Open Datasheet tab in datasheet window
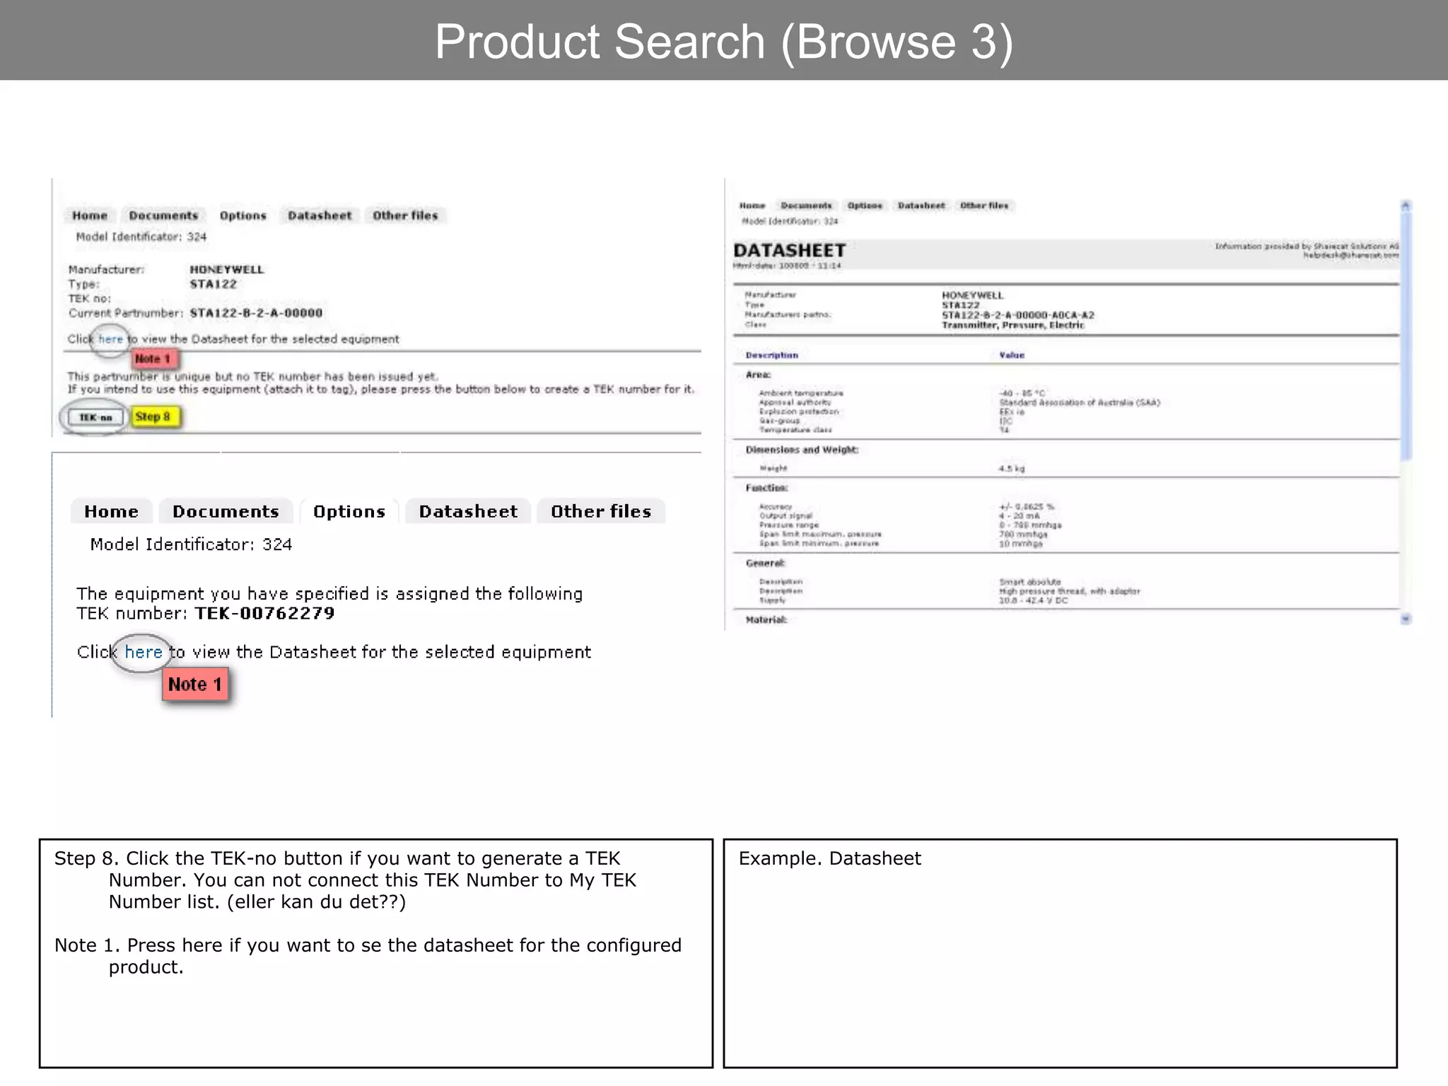This screenshot has width=1448, height=1086. [x=921, y=206]
